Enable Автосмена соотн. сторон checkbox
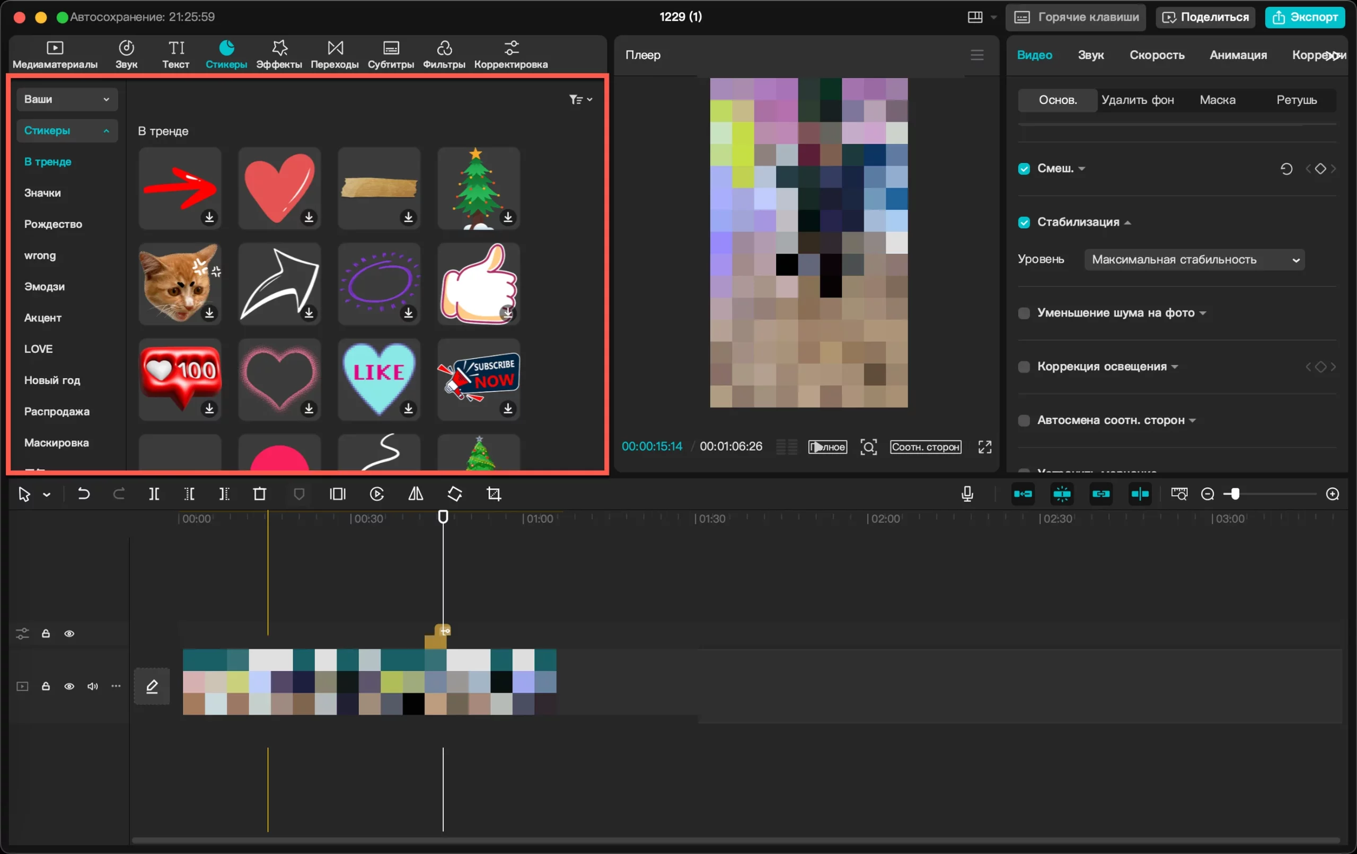This screenshot has height=854, width=1357. click(1024, 420)
